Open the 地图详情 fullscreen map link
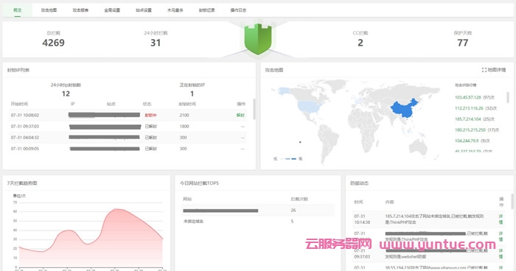This screenshot has height=271, width=516. (494, 70)
